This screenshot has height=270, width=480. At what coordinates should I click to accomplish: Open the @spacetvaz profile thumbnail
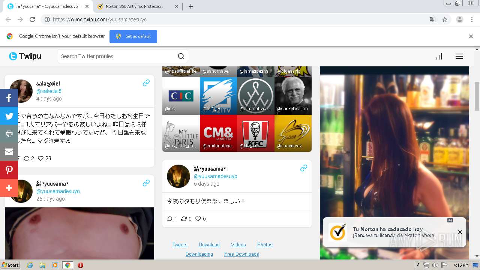coord(293,133)
